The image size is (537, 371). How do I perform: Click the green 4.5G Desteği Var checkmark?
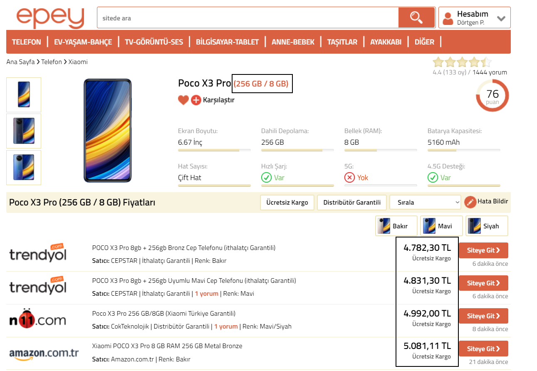[433, 178]
